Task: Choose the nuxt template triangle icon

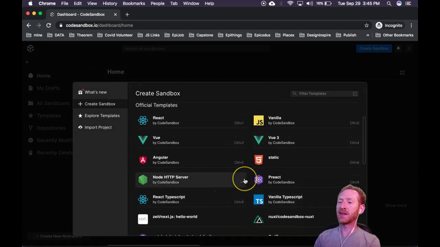Action: point(258,219)
